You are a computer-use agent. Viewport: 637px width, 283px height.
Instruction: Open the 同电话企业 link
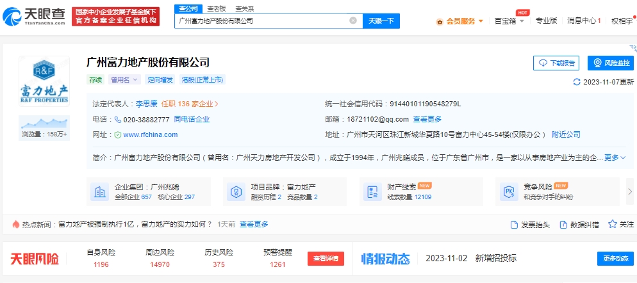coord(192,119)
